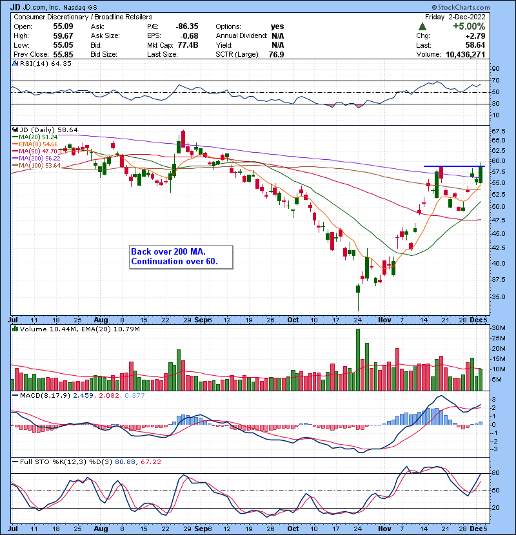Click the 67.5 label on price axis
This screenshot has width=516, height=535.
click(499, 131)
